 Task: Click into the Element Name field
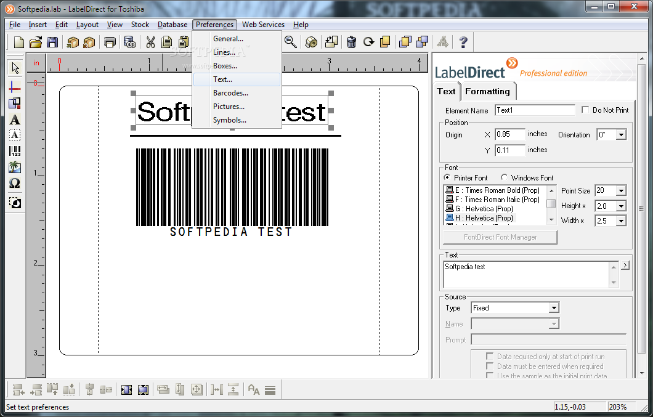coord(535,110)
